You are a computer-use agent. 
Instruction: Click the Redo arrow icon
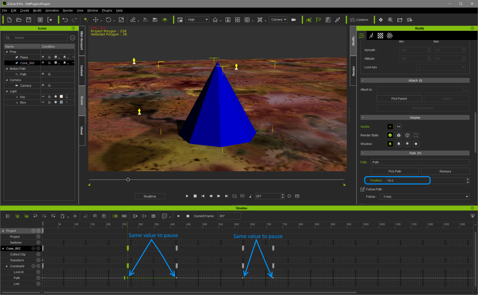click(x=74, y=20)
